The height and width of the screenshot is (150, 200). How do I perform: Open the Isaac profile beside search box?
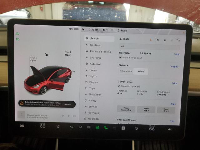pos(124,39)
